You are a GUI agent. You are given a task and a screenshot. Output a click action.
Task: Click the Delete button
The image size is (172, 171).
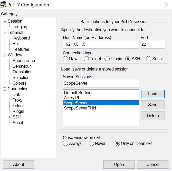pyautogui.click(x=153, y=116)
